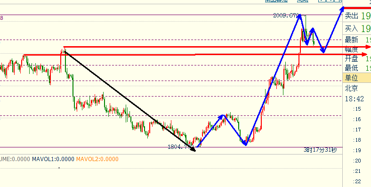
Task: Open the partially visible 商品叠加 link
Action: point(276,1)
